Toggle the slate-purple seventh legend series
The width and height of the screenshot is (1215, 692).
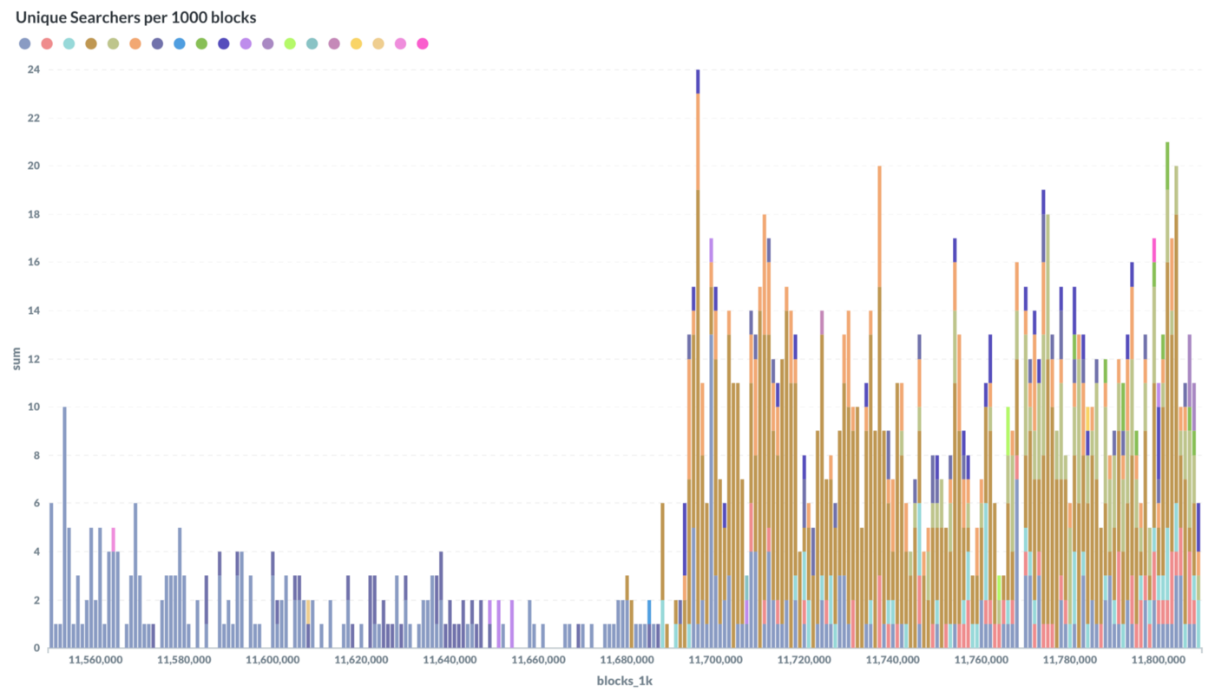tap(158, 43)
